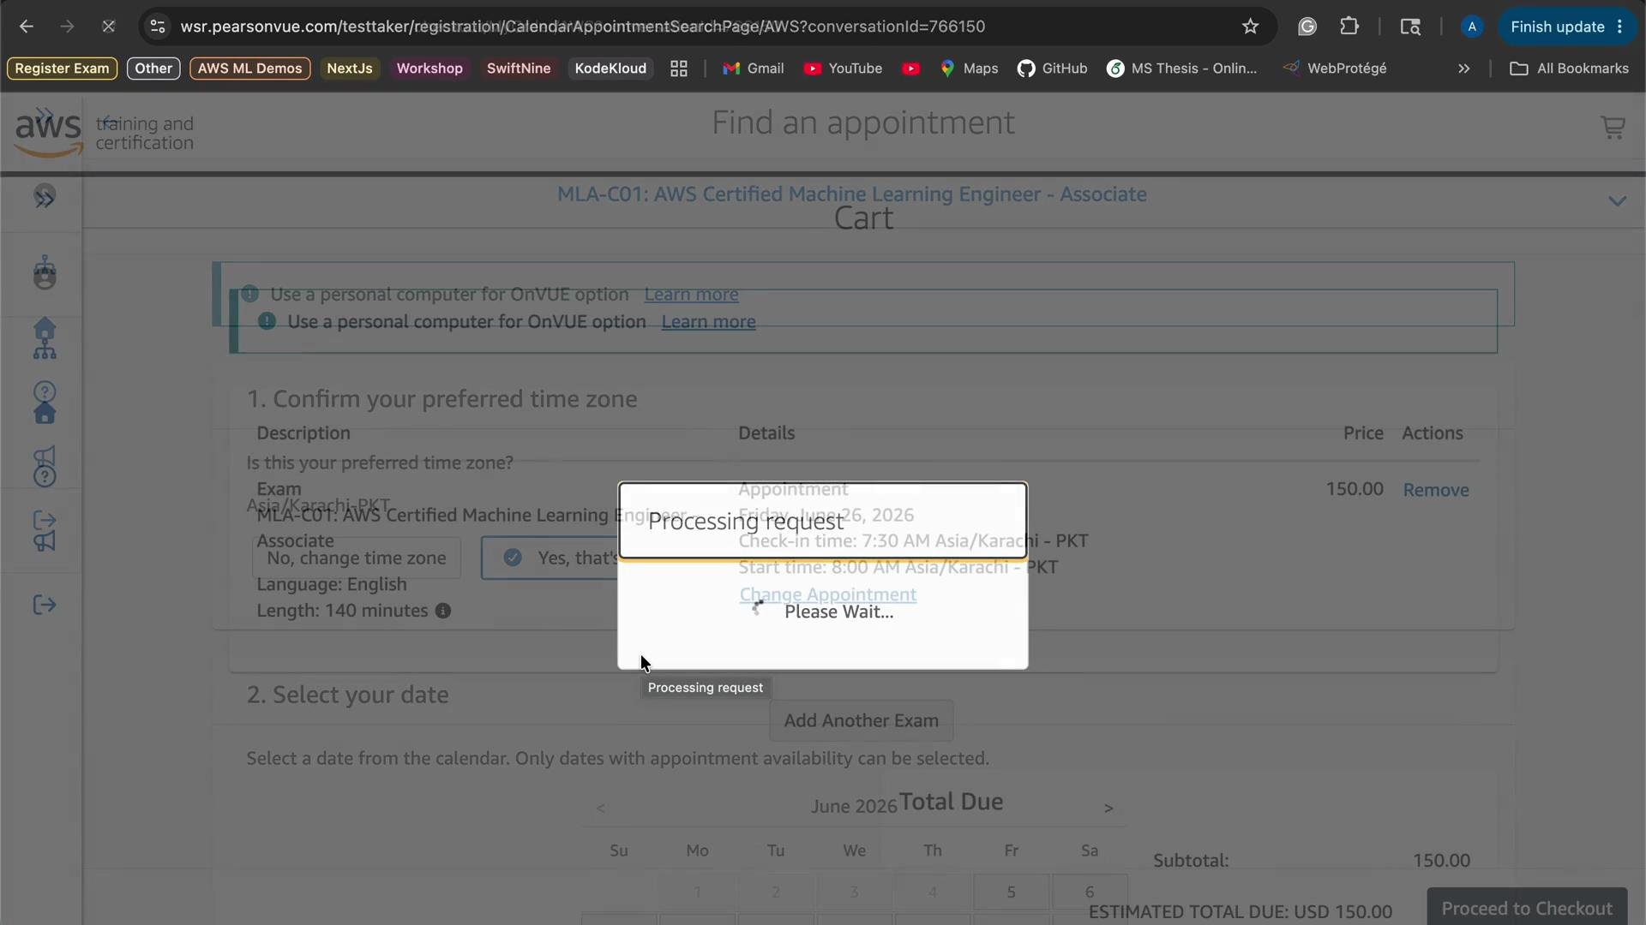Click the Change Appointment link
This screenshot has width=1646, height=925.
pos(828,594)
